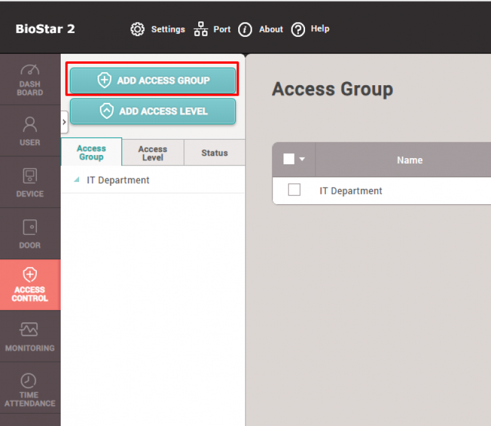Switch to the Status tab

pos(214,153)
